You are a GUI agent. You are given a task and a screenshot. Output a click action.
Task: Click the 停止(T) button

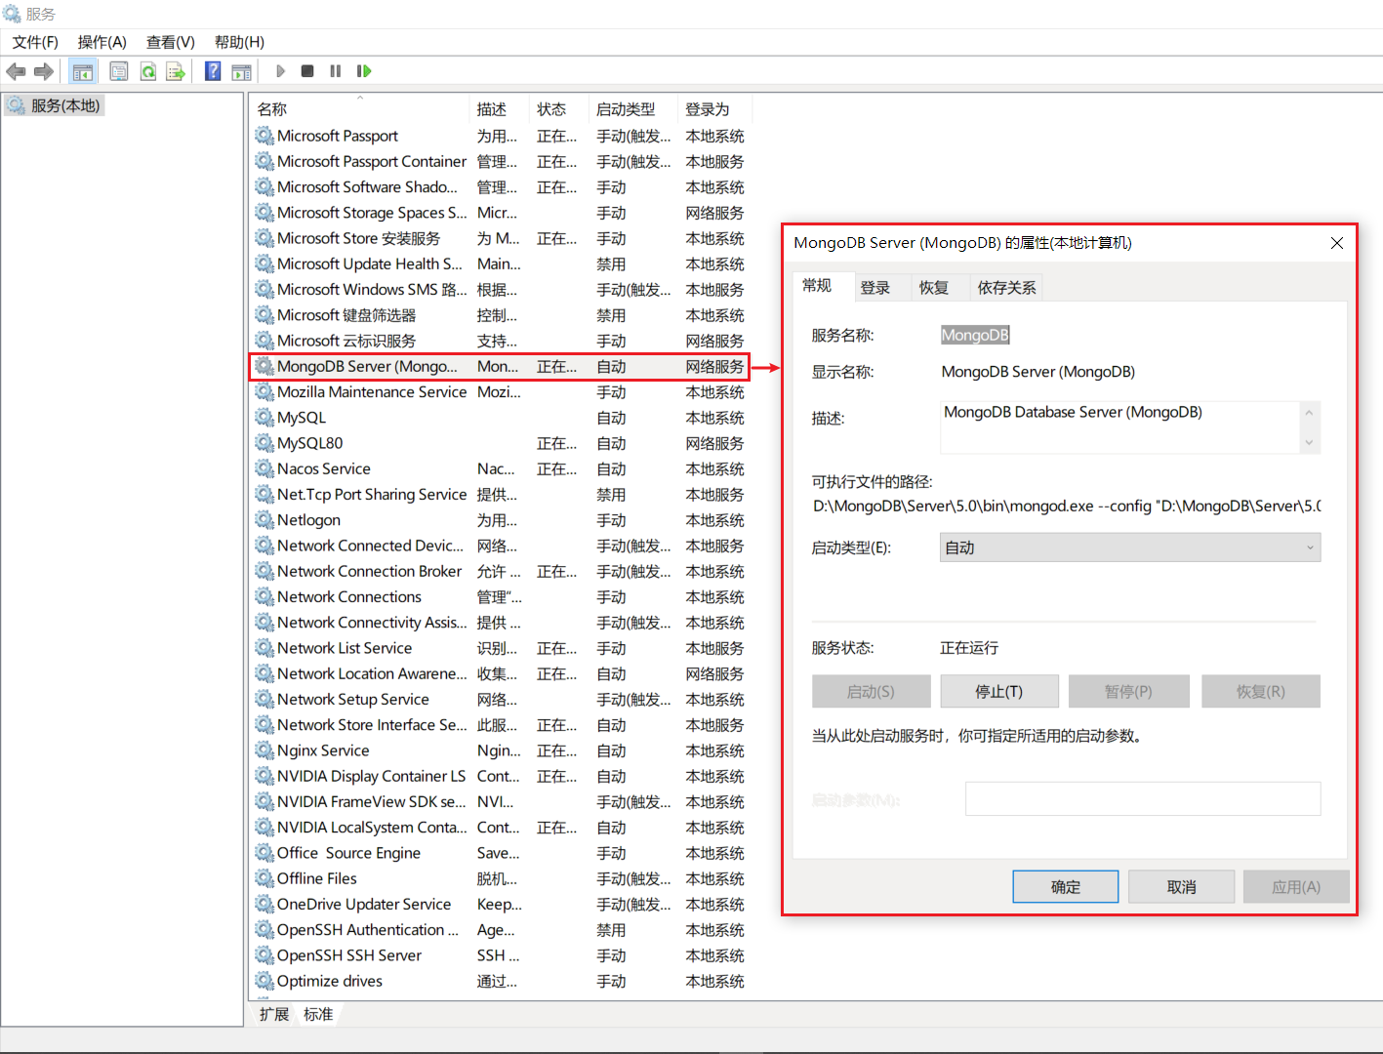pos(999,691)
